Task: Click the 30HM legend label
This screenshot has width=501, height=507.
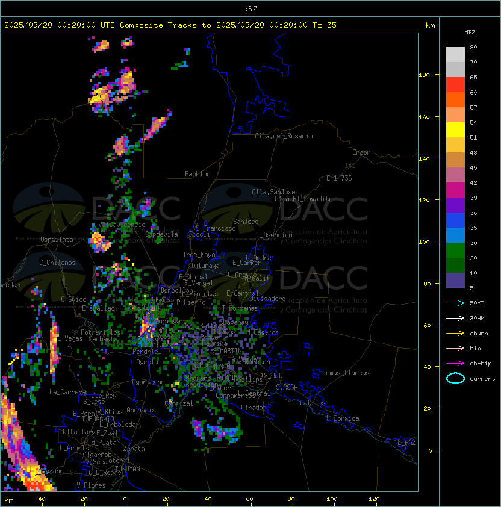Action: click(x=477, y=318)
